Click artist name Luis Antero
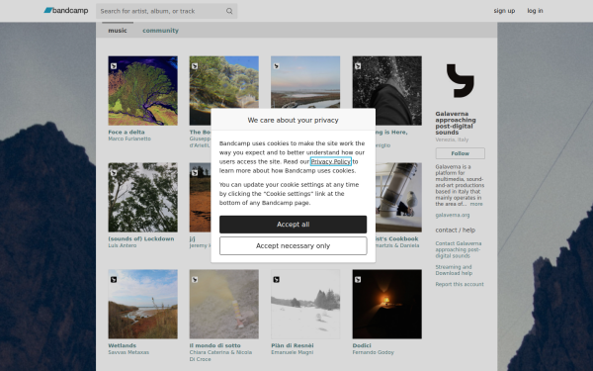Viewport: 593px width, 371px height. (x=123, y=245)
